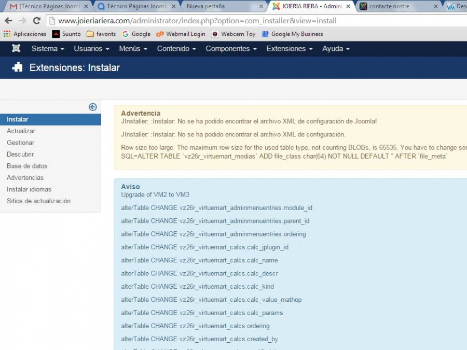Open Instalar idiomas in the sidebar
467x350 pixels.
pos(29,189)
